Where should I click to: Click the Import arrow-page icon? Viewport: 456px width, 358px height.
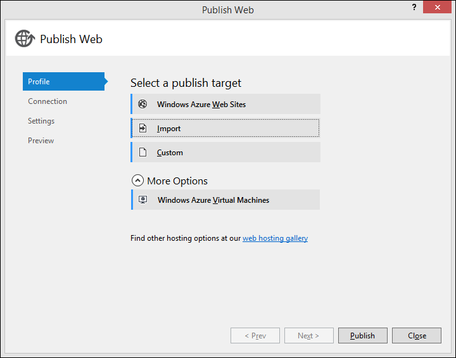tap(142, 128)
